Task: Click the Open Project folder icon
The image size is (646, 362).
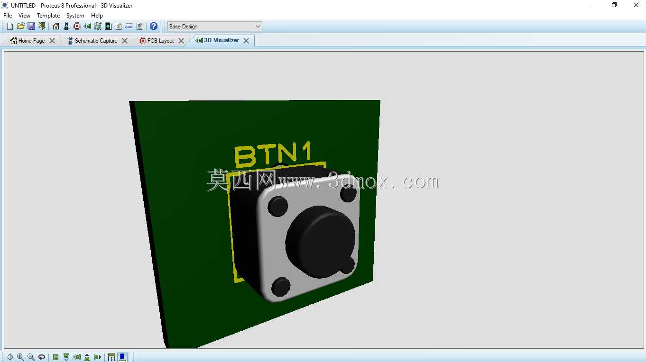Action: (20, 26)
